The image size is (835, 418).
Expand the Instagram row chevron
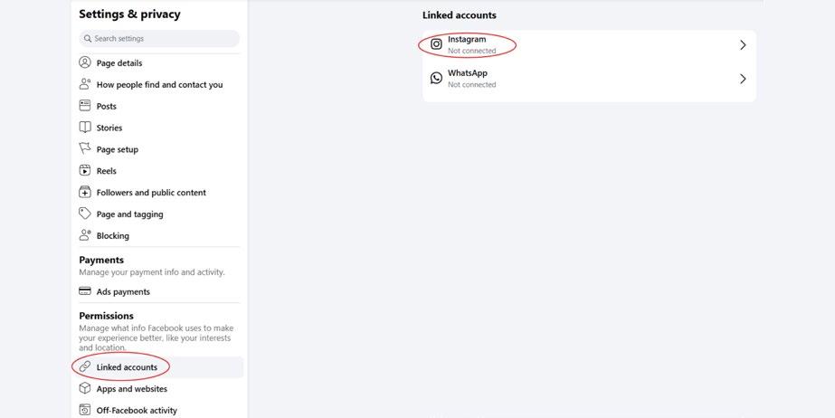743,44
